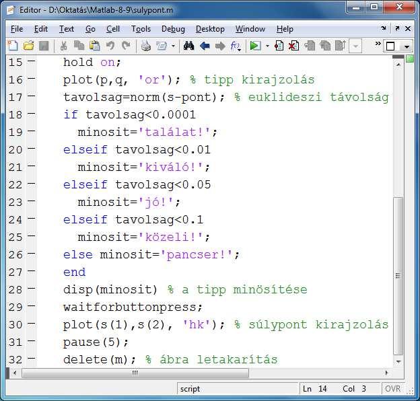This screenshot has height=401, width=420.
Task: Click the vertical scrollbar down arrow
Action: (x=398, y=361)
